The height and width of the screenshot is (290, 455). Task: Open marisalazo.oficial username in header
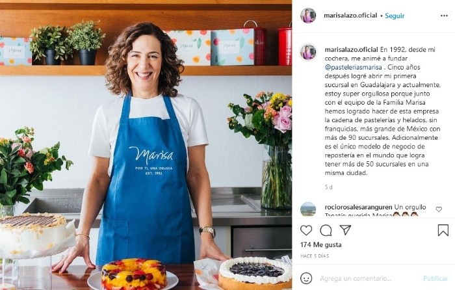tap(350, 16)
